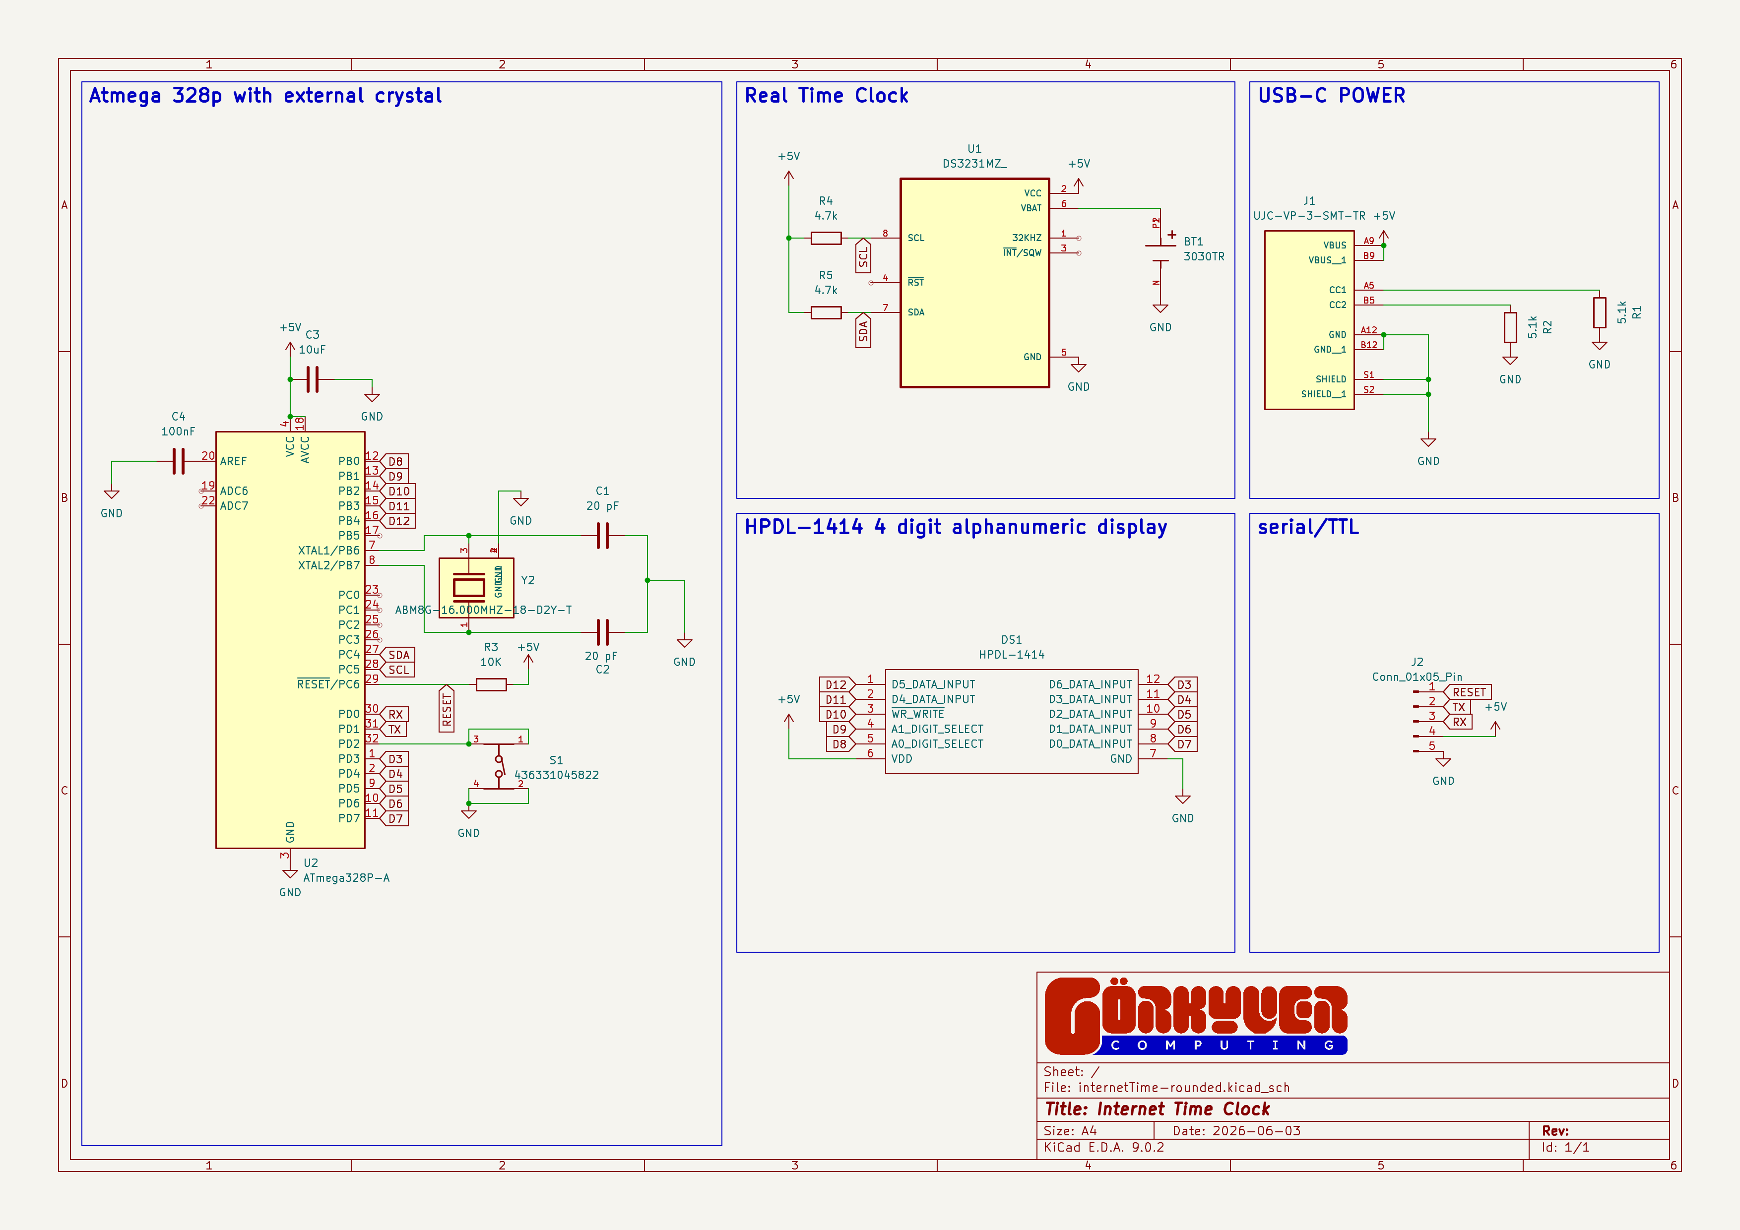1740x1230 pixels.
Task: Select the HPDL-1414 display symbol DS1
Action: (x=1011, y=721)
